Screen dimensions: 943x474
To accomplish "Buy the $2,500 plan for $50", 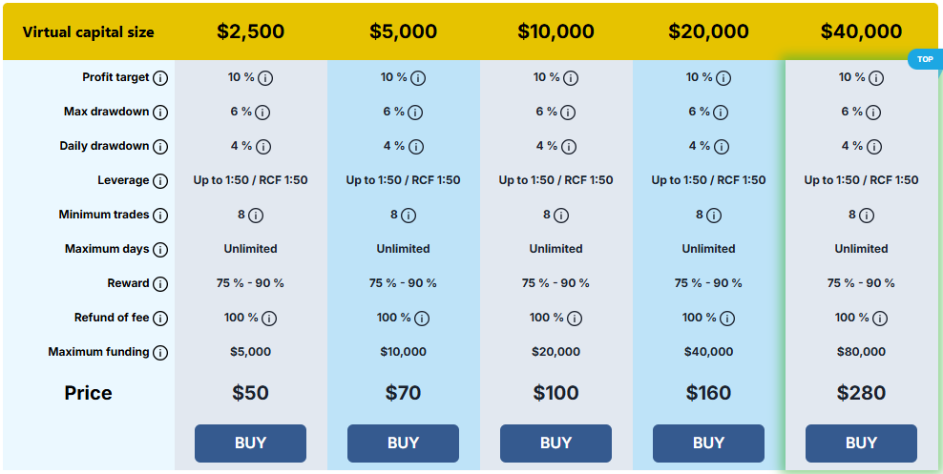I will tap(250, 443).
